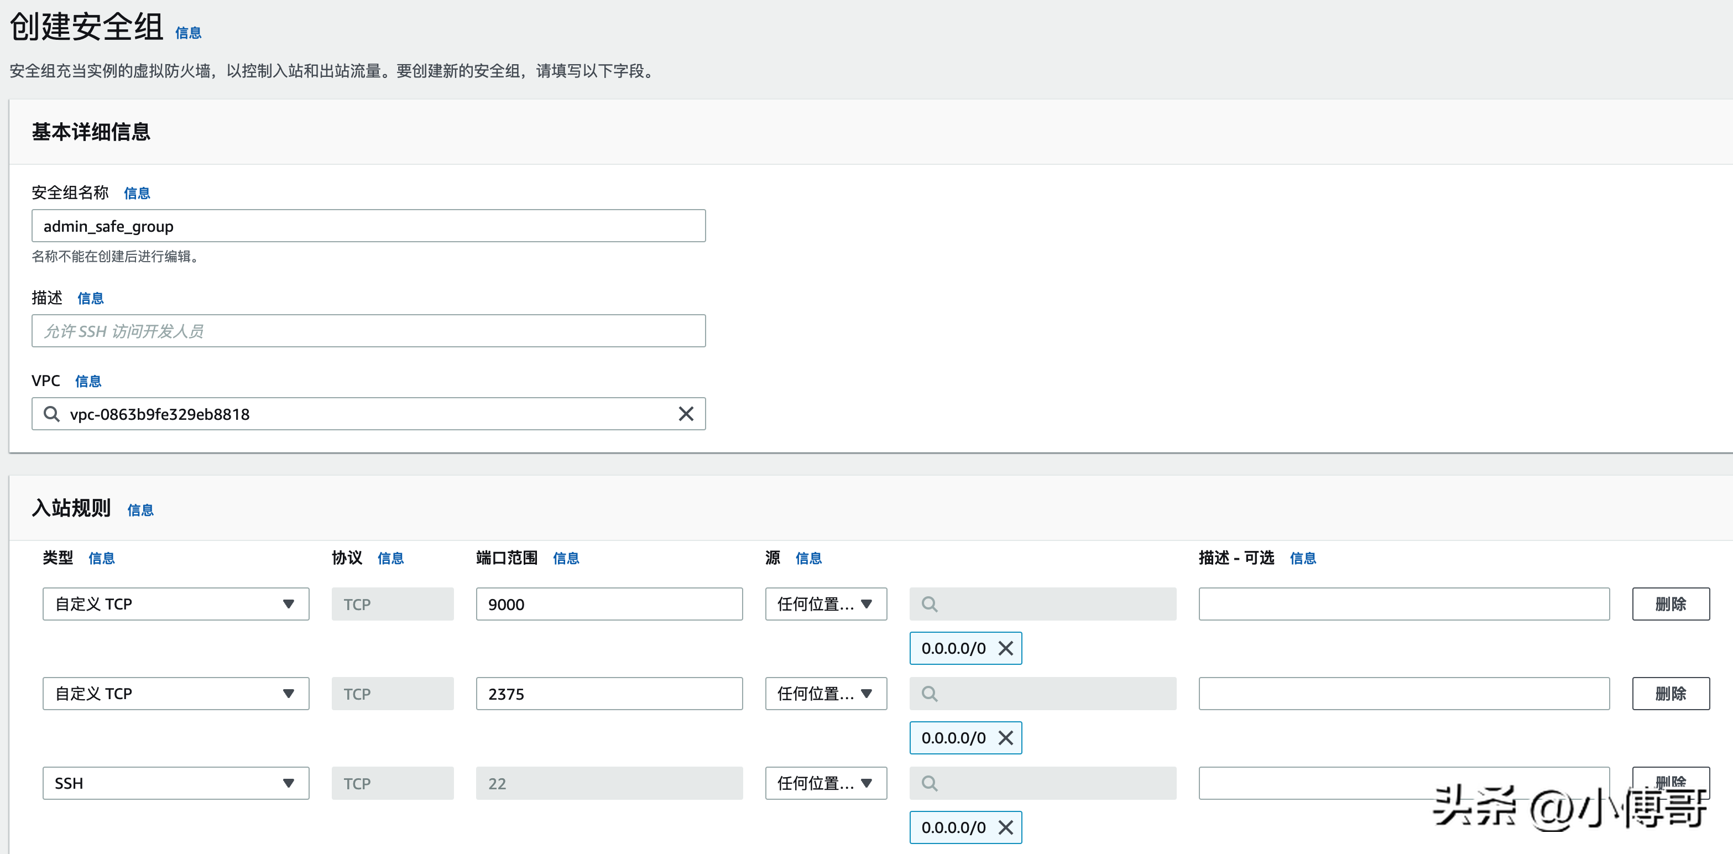Click source search box for port 9000 rule

point(1042,603)
